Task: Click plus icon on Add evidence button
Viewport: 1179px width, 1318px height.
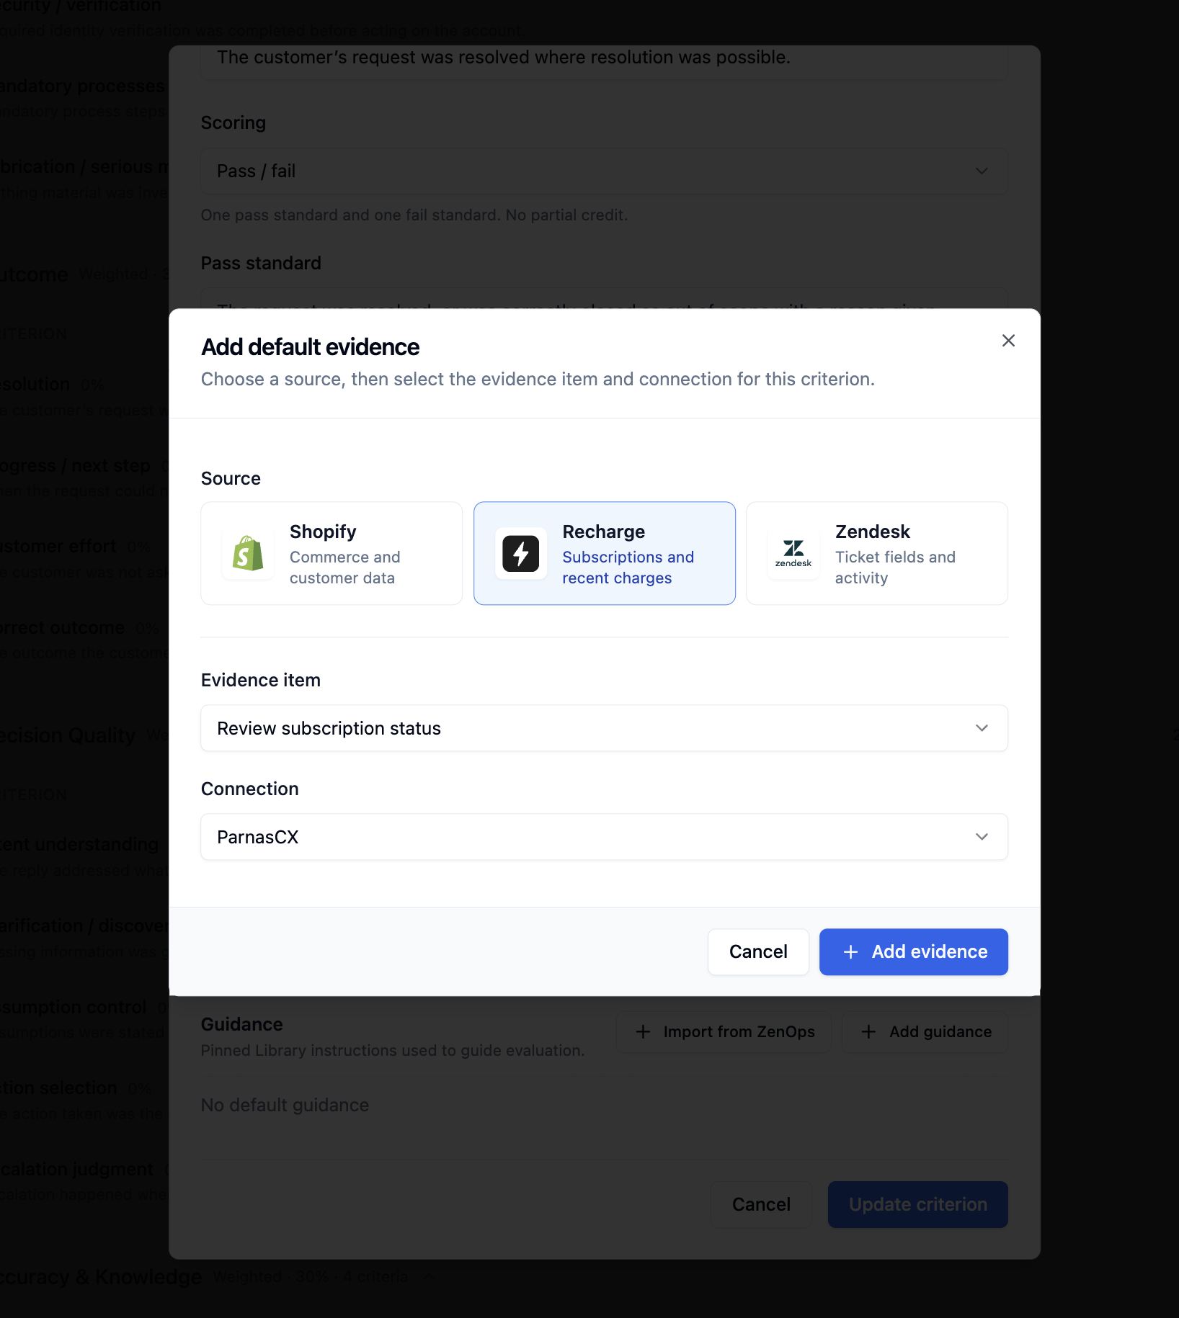Action: 850,951
